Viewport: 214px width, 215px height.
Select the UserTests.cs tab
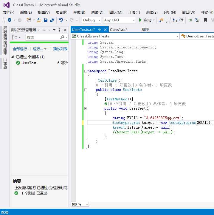83,30
